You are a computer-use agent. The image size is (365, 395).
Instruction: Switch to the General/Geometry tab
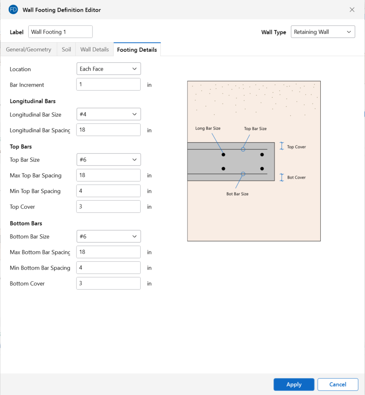(x=29, y=50)
